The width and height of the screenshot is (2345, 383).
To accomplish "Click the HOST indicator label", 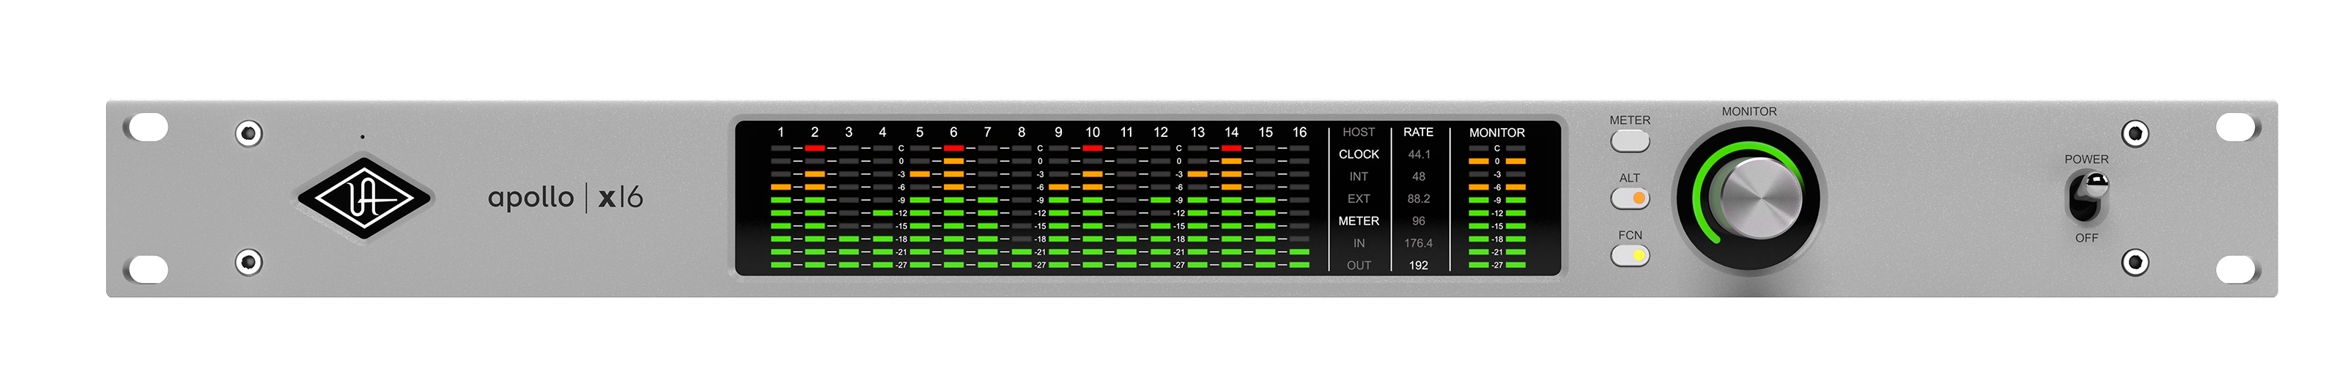I will tap(1358, 132).
